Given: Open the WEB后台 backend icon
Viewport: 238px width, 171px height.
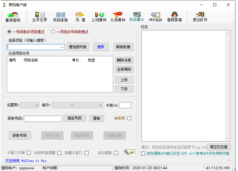Looking at the screenshot, I should (x=155, y=17).
